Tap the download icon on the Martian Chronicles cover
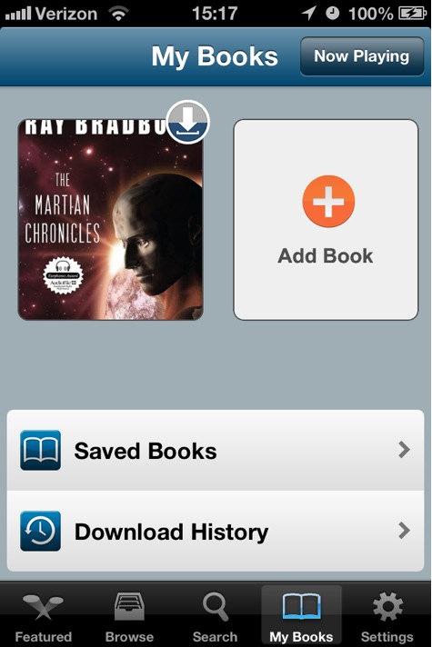The image size is (432, 647). (188, 122)
